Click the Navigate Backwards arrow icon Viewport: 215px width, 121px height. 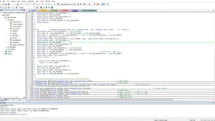click(28, 4)
